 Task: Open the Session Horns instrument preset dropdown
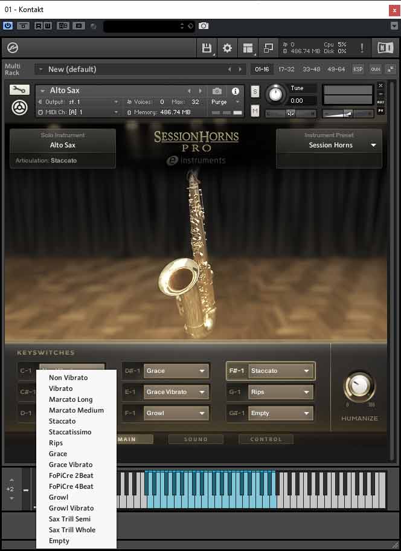click(x=329, y=145)
